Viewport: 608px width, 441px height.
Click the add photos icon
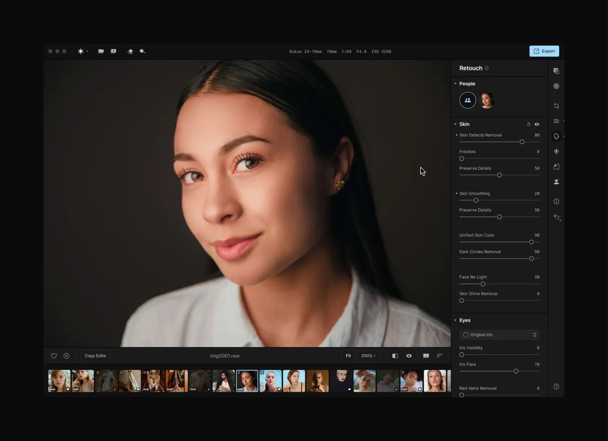coord(113,51)
